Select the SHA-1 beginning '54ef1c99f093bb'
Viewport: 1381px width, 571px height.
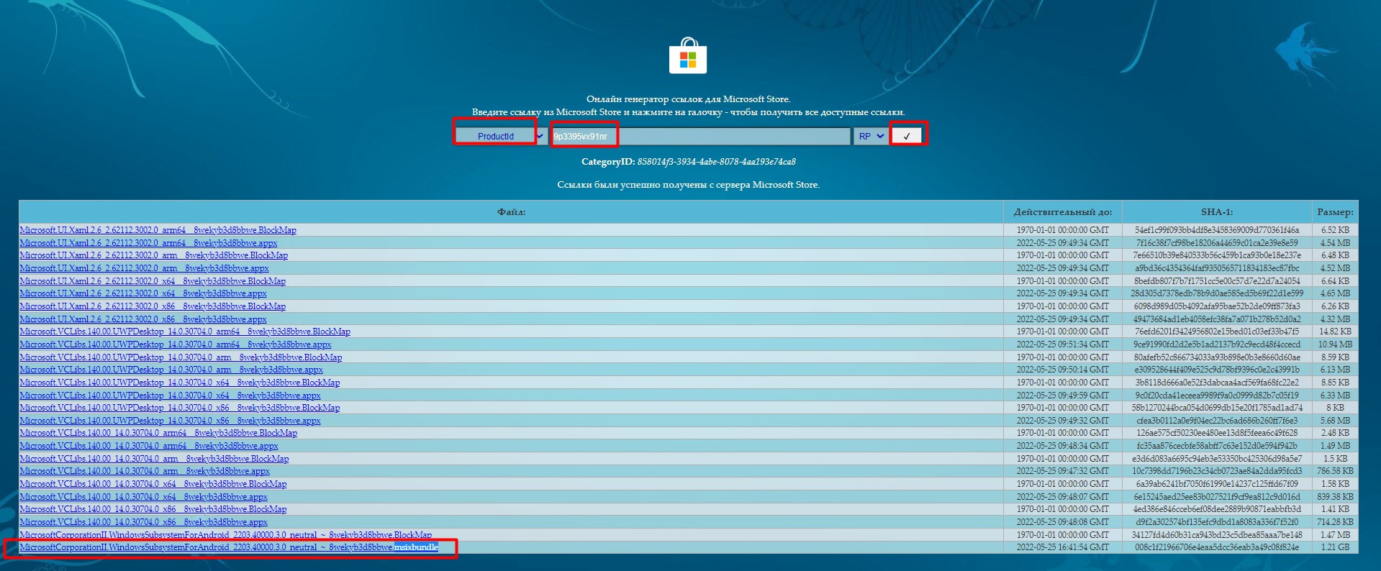[1217, 230]
